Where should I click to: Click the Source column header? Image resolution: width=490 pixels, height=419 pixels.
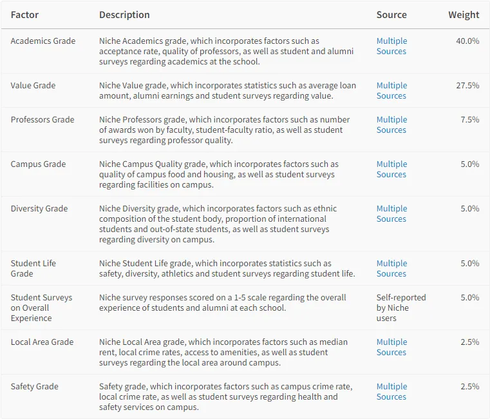(391, 15)
